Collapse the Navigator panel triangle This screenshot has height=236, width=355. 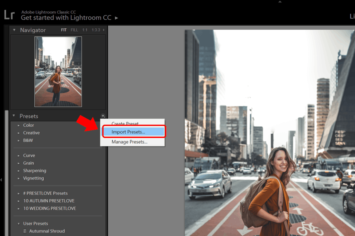point(14,30)
